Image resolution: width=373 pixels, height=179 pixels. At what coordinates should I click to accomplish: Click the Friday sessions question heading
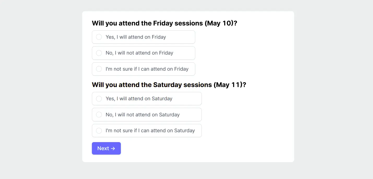tap(164, 23)
